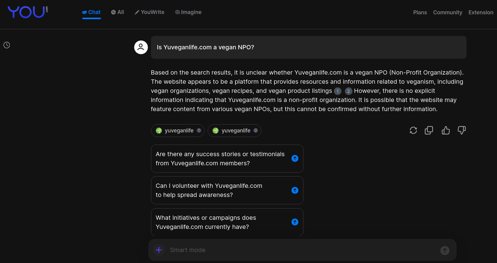Select 'Are there any success stories' suggestion
This screenshot has height=263, width=497.
coord(227,159)
